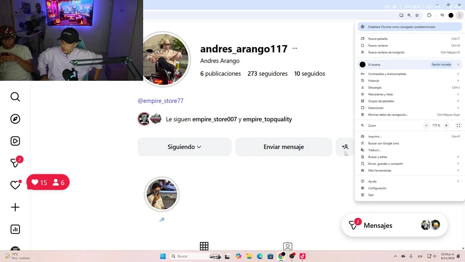Expand the Extensiones submenu
This screenshot has width=465, height=262.
coord(410,108)
